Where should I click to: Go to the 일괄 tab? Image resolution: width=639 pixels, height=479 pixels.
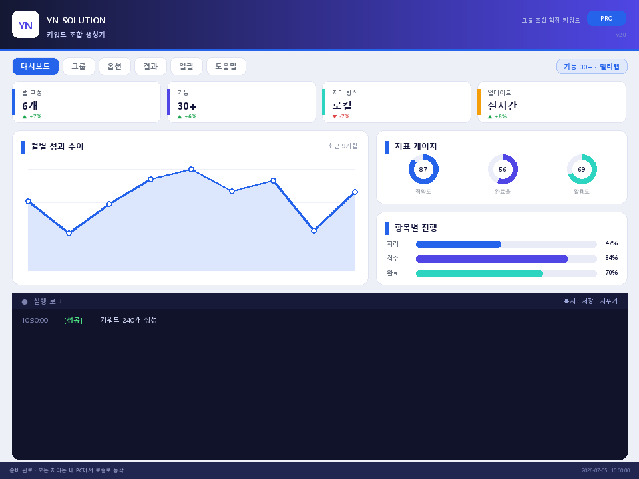[x=186, y=67]
